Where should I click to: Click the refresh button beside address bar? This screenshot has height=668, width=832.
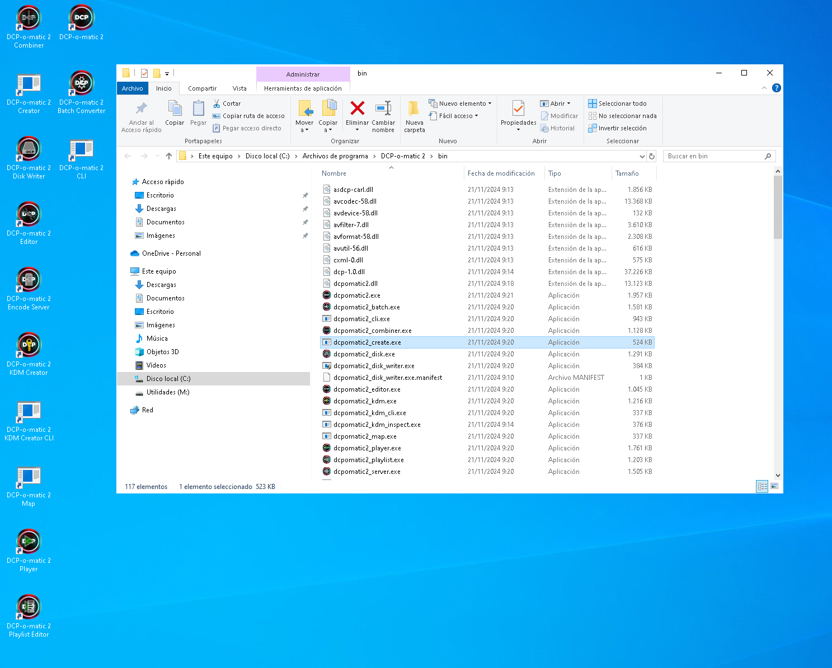click(x=652, y=156)
